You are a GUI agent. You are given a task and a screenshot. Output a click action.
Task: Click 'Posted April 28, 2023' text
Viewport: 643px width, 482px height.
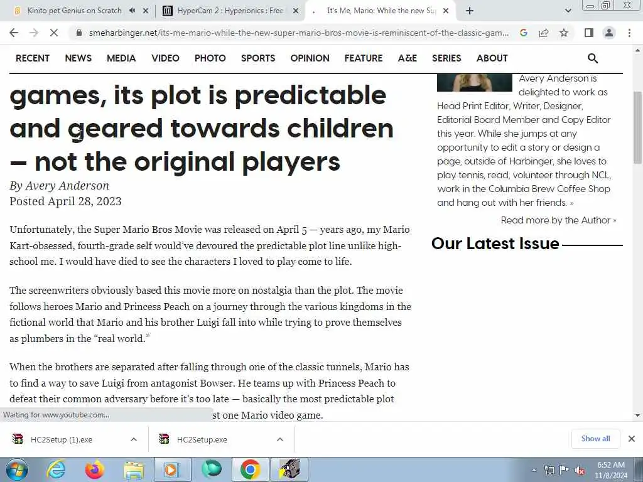[65, 201]
